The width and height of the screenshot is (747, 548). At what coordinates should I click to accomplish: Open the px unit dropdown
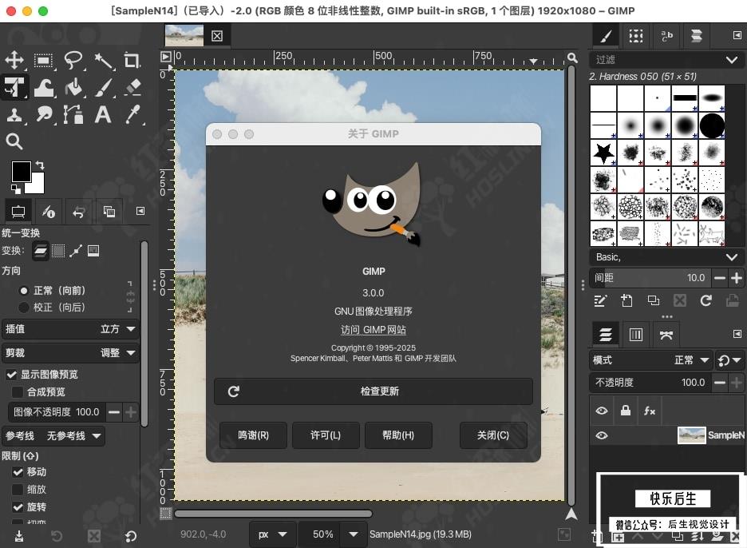point(273,534)
